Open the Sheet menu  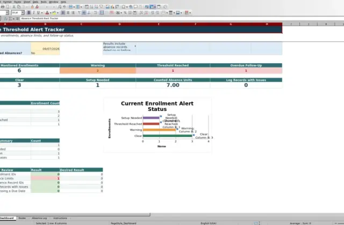pyautogui.click(x=27, y=2)
